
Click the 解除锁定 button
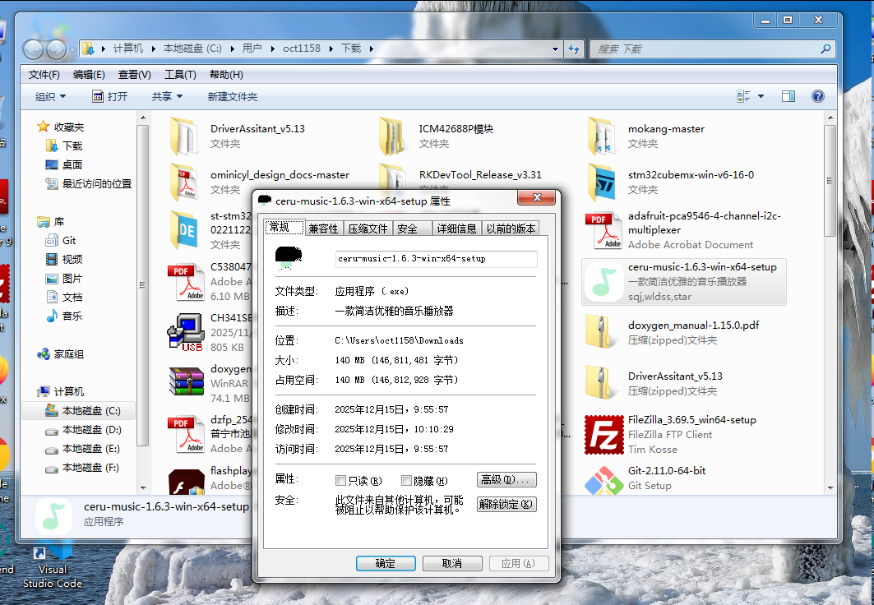[506, 504]
